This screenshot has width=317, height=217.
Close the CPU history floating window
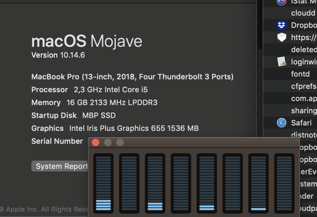[x=96, y=142]
